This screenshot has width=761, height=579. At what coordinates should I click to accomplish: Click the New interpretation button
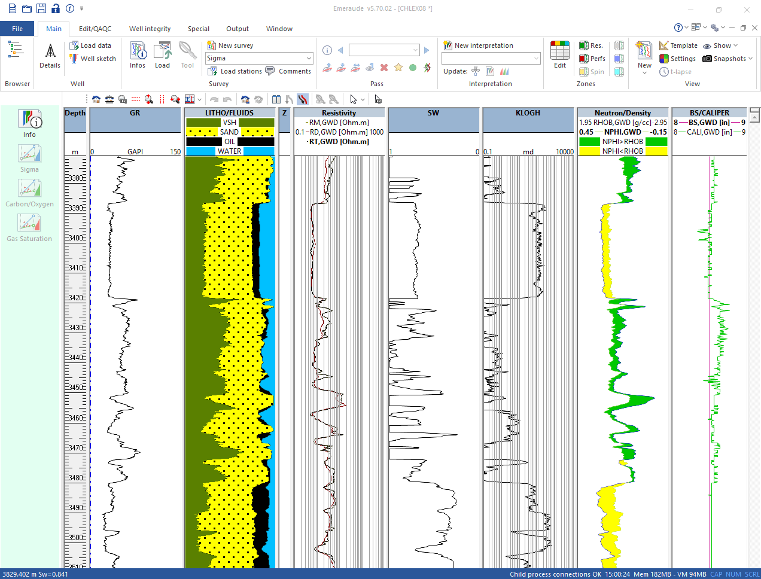[x=478, y=45]
